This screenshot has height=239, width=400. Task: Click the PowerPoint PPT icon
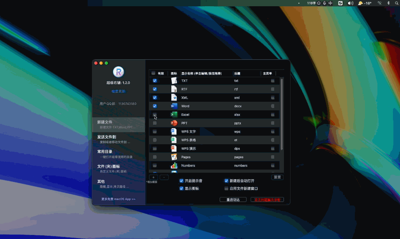click(174, 123)
